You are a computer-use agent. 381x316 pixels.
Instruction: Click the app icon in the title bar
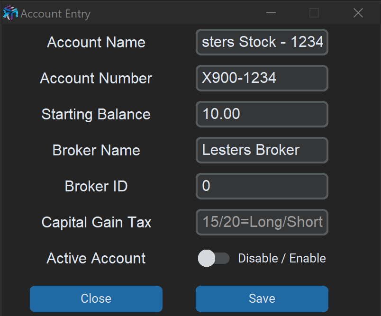10,14
